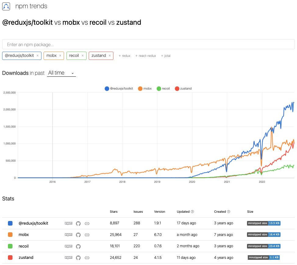Screen dimensions: 297x265
Task: Open GitHub repo for @reduxjs/toolkit
Action: tap(78, 223)
